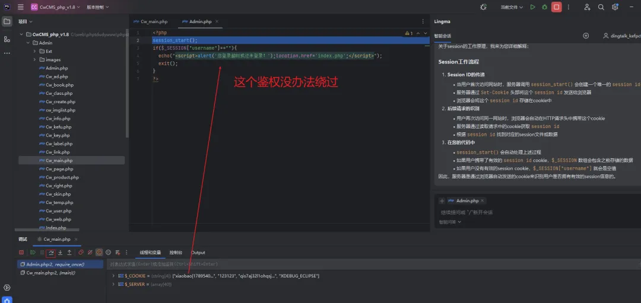641x303 pixels.
Task: Collapse the CwCMS_php_v1.8 root folder
Action: 22,35
